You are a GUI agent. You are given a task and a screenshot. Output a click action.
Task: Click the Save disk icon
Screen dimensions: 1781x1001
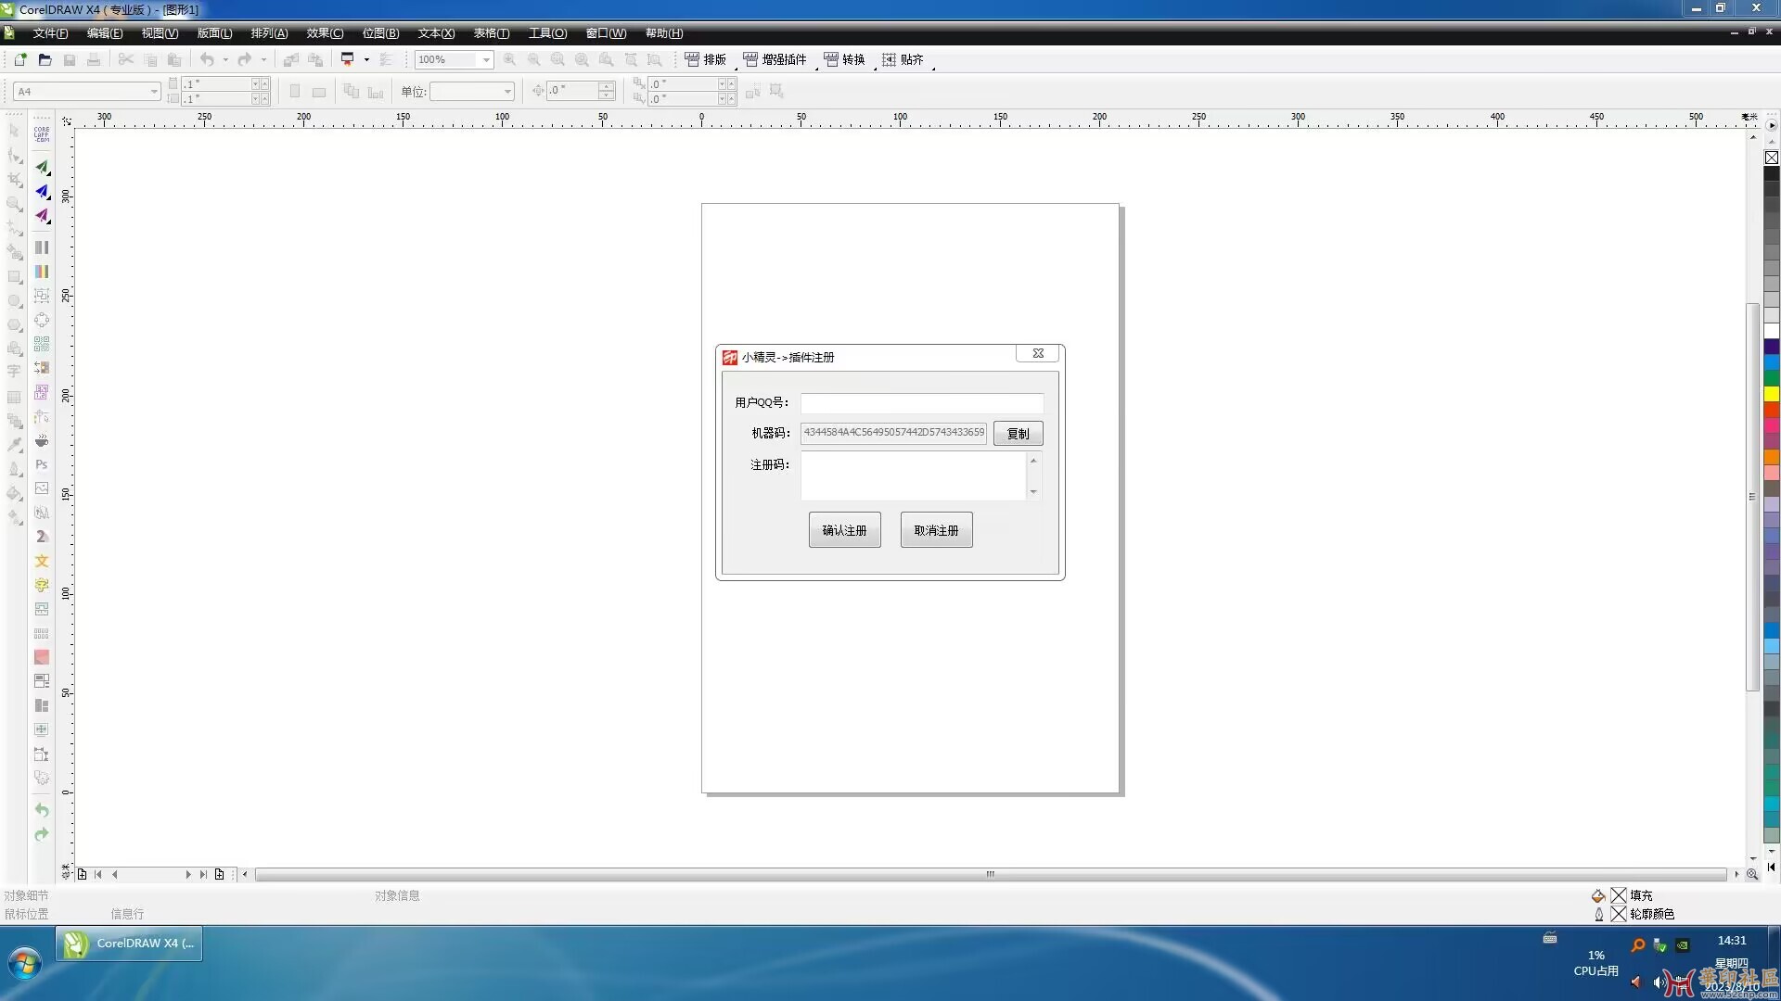[x=70, y=59]
